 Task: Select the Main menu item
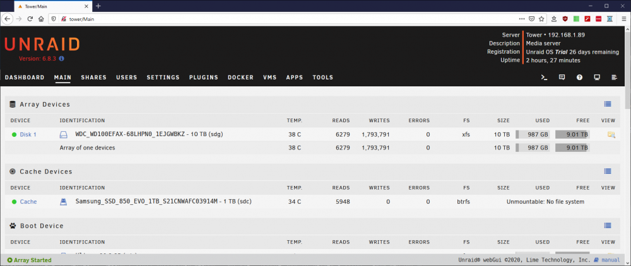[62, 78]
